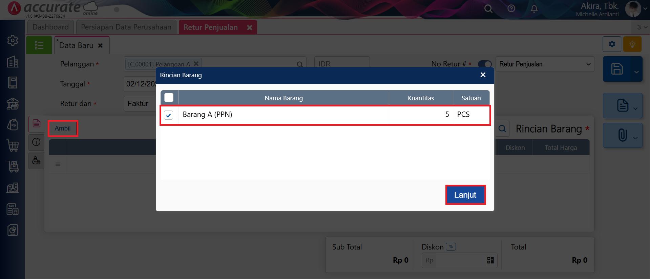Click the search magnifier in top header
Image resolution: width=650 pixels, height=279 pixels.
(x=488, y=9)
